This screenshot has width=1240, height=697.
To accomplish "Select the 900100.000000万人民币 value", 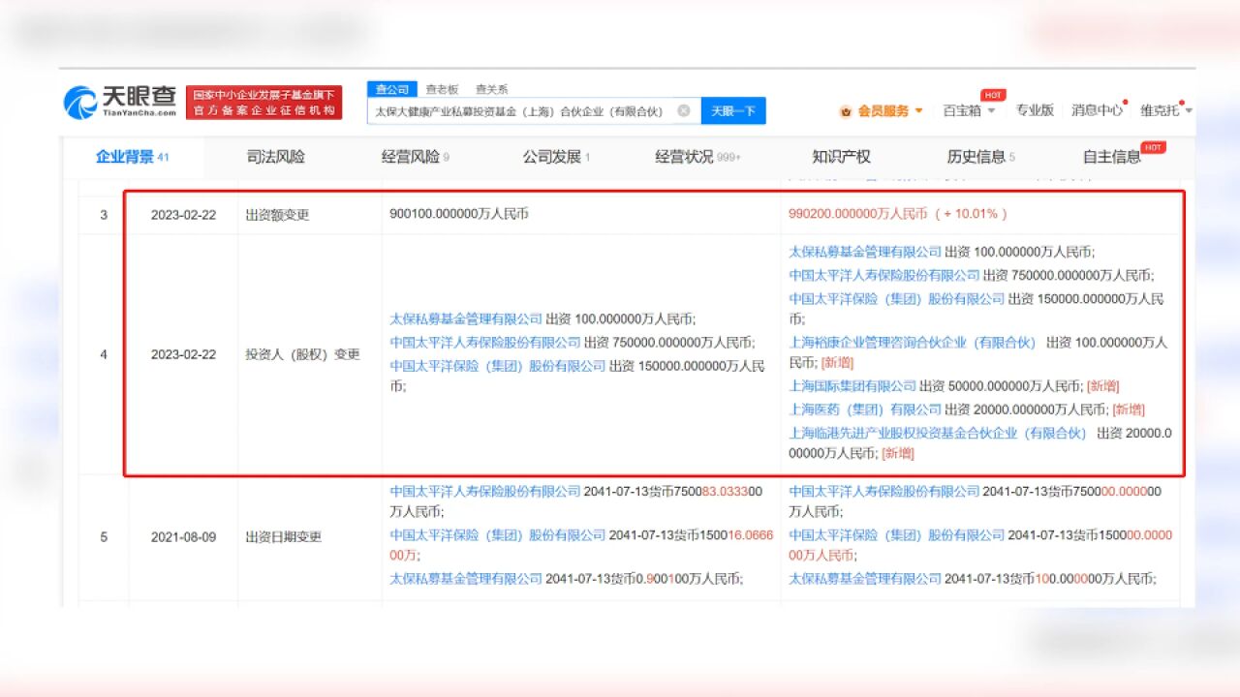I will point(459,214).
